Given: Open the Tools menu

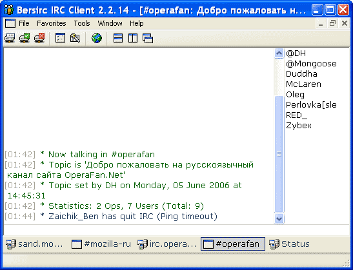Looking at the screenshot, I should pyautogui.click(x=82, y=23).
